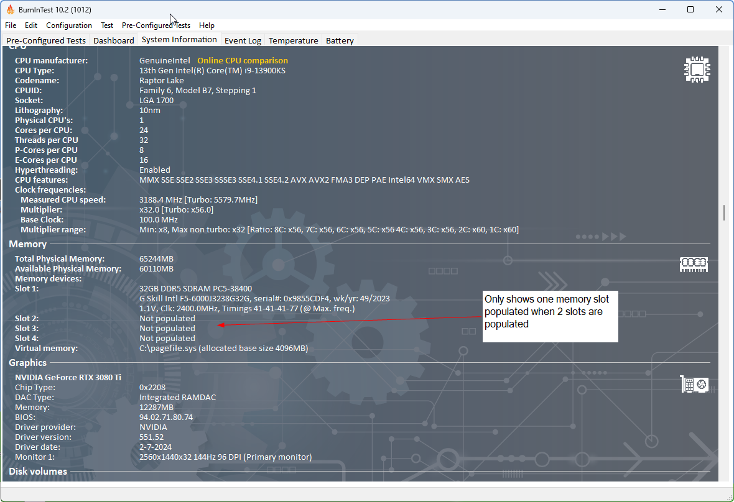Click the CPU chip icon
The height and width of the screenshot is (502, 734).
pyautogui.click(x=697, y=70)
